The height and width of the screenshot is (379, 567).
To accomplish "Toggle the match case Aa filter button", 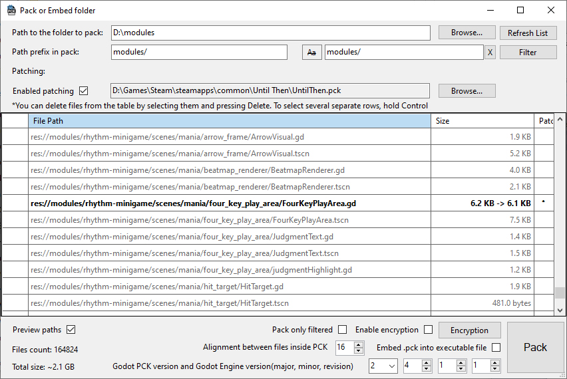I will coord(311,53).
